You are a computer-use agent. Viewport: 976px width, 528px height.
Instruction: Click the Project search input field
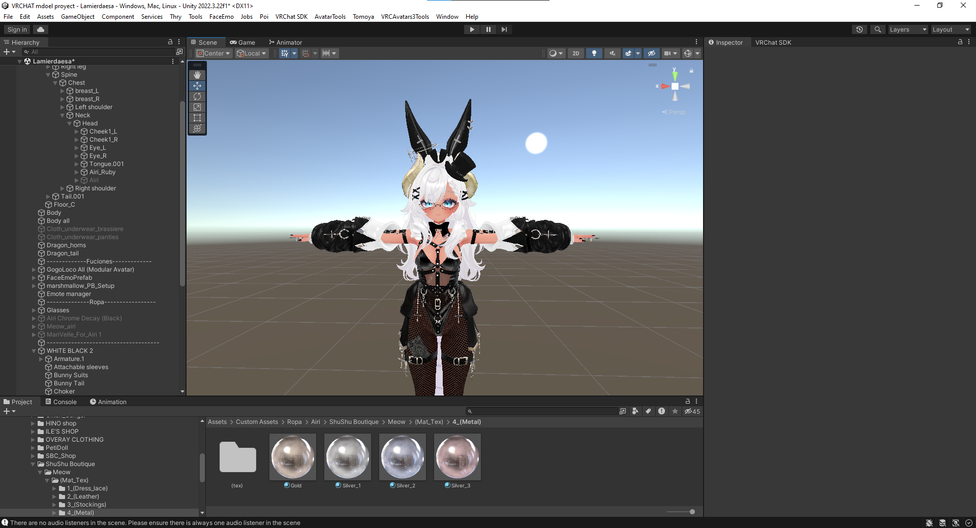click(542, 411)
